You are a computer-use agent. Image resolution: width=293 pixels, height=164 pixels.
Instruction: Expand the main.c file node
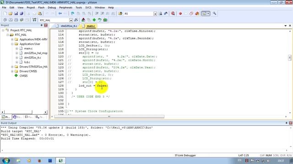tap(16, 49)
